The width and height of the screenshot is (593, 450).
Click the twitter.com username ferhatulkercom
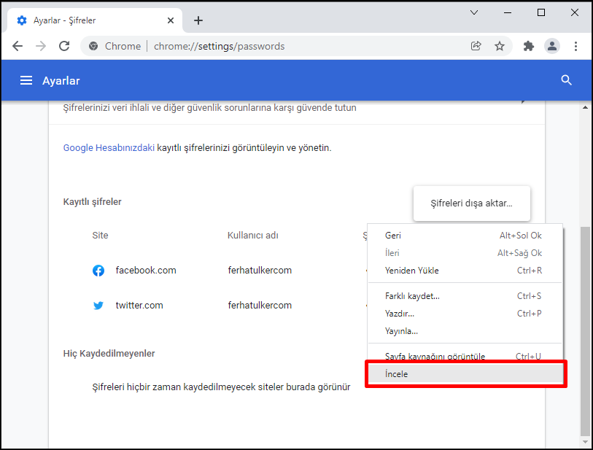pyautogui.click(x=260, y=305)
